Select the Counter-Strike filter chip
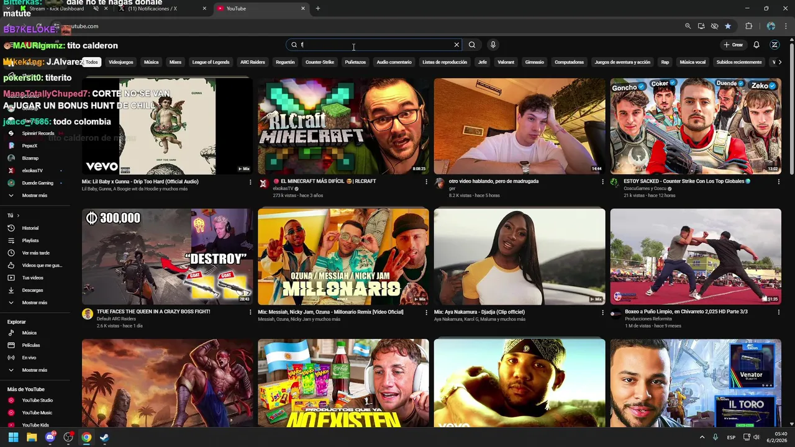Viewport: 795px width, 447px height. click(x=320, y=62)
